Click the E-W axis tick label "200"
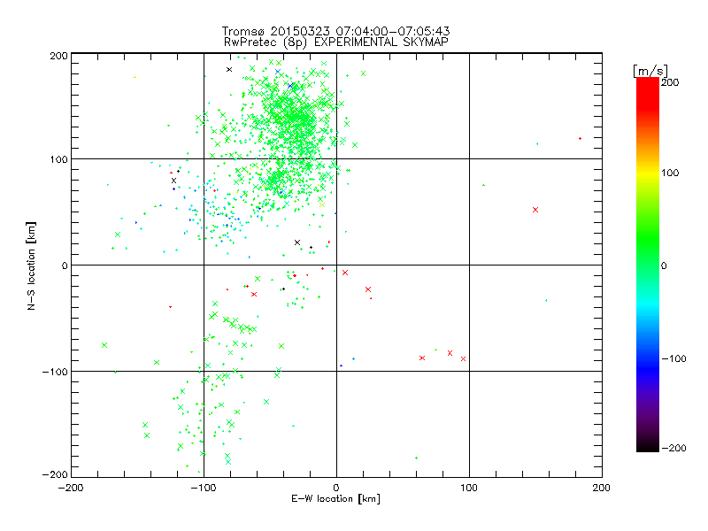This screenshot has height=531, width=708. tap(602, 488)
